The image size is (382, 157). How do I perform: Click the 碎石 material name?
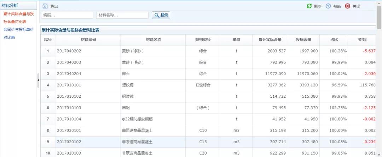click(x=126, y=74)
